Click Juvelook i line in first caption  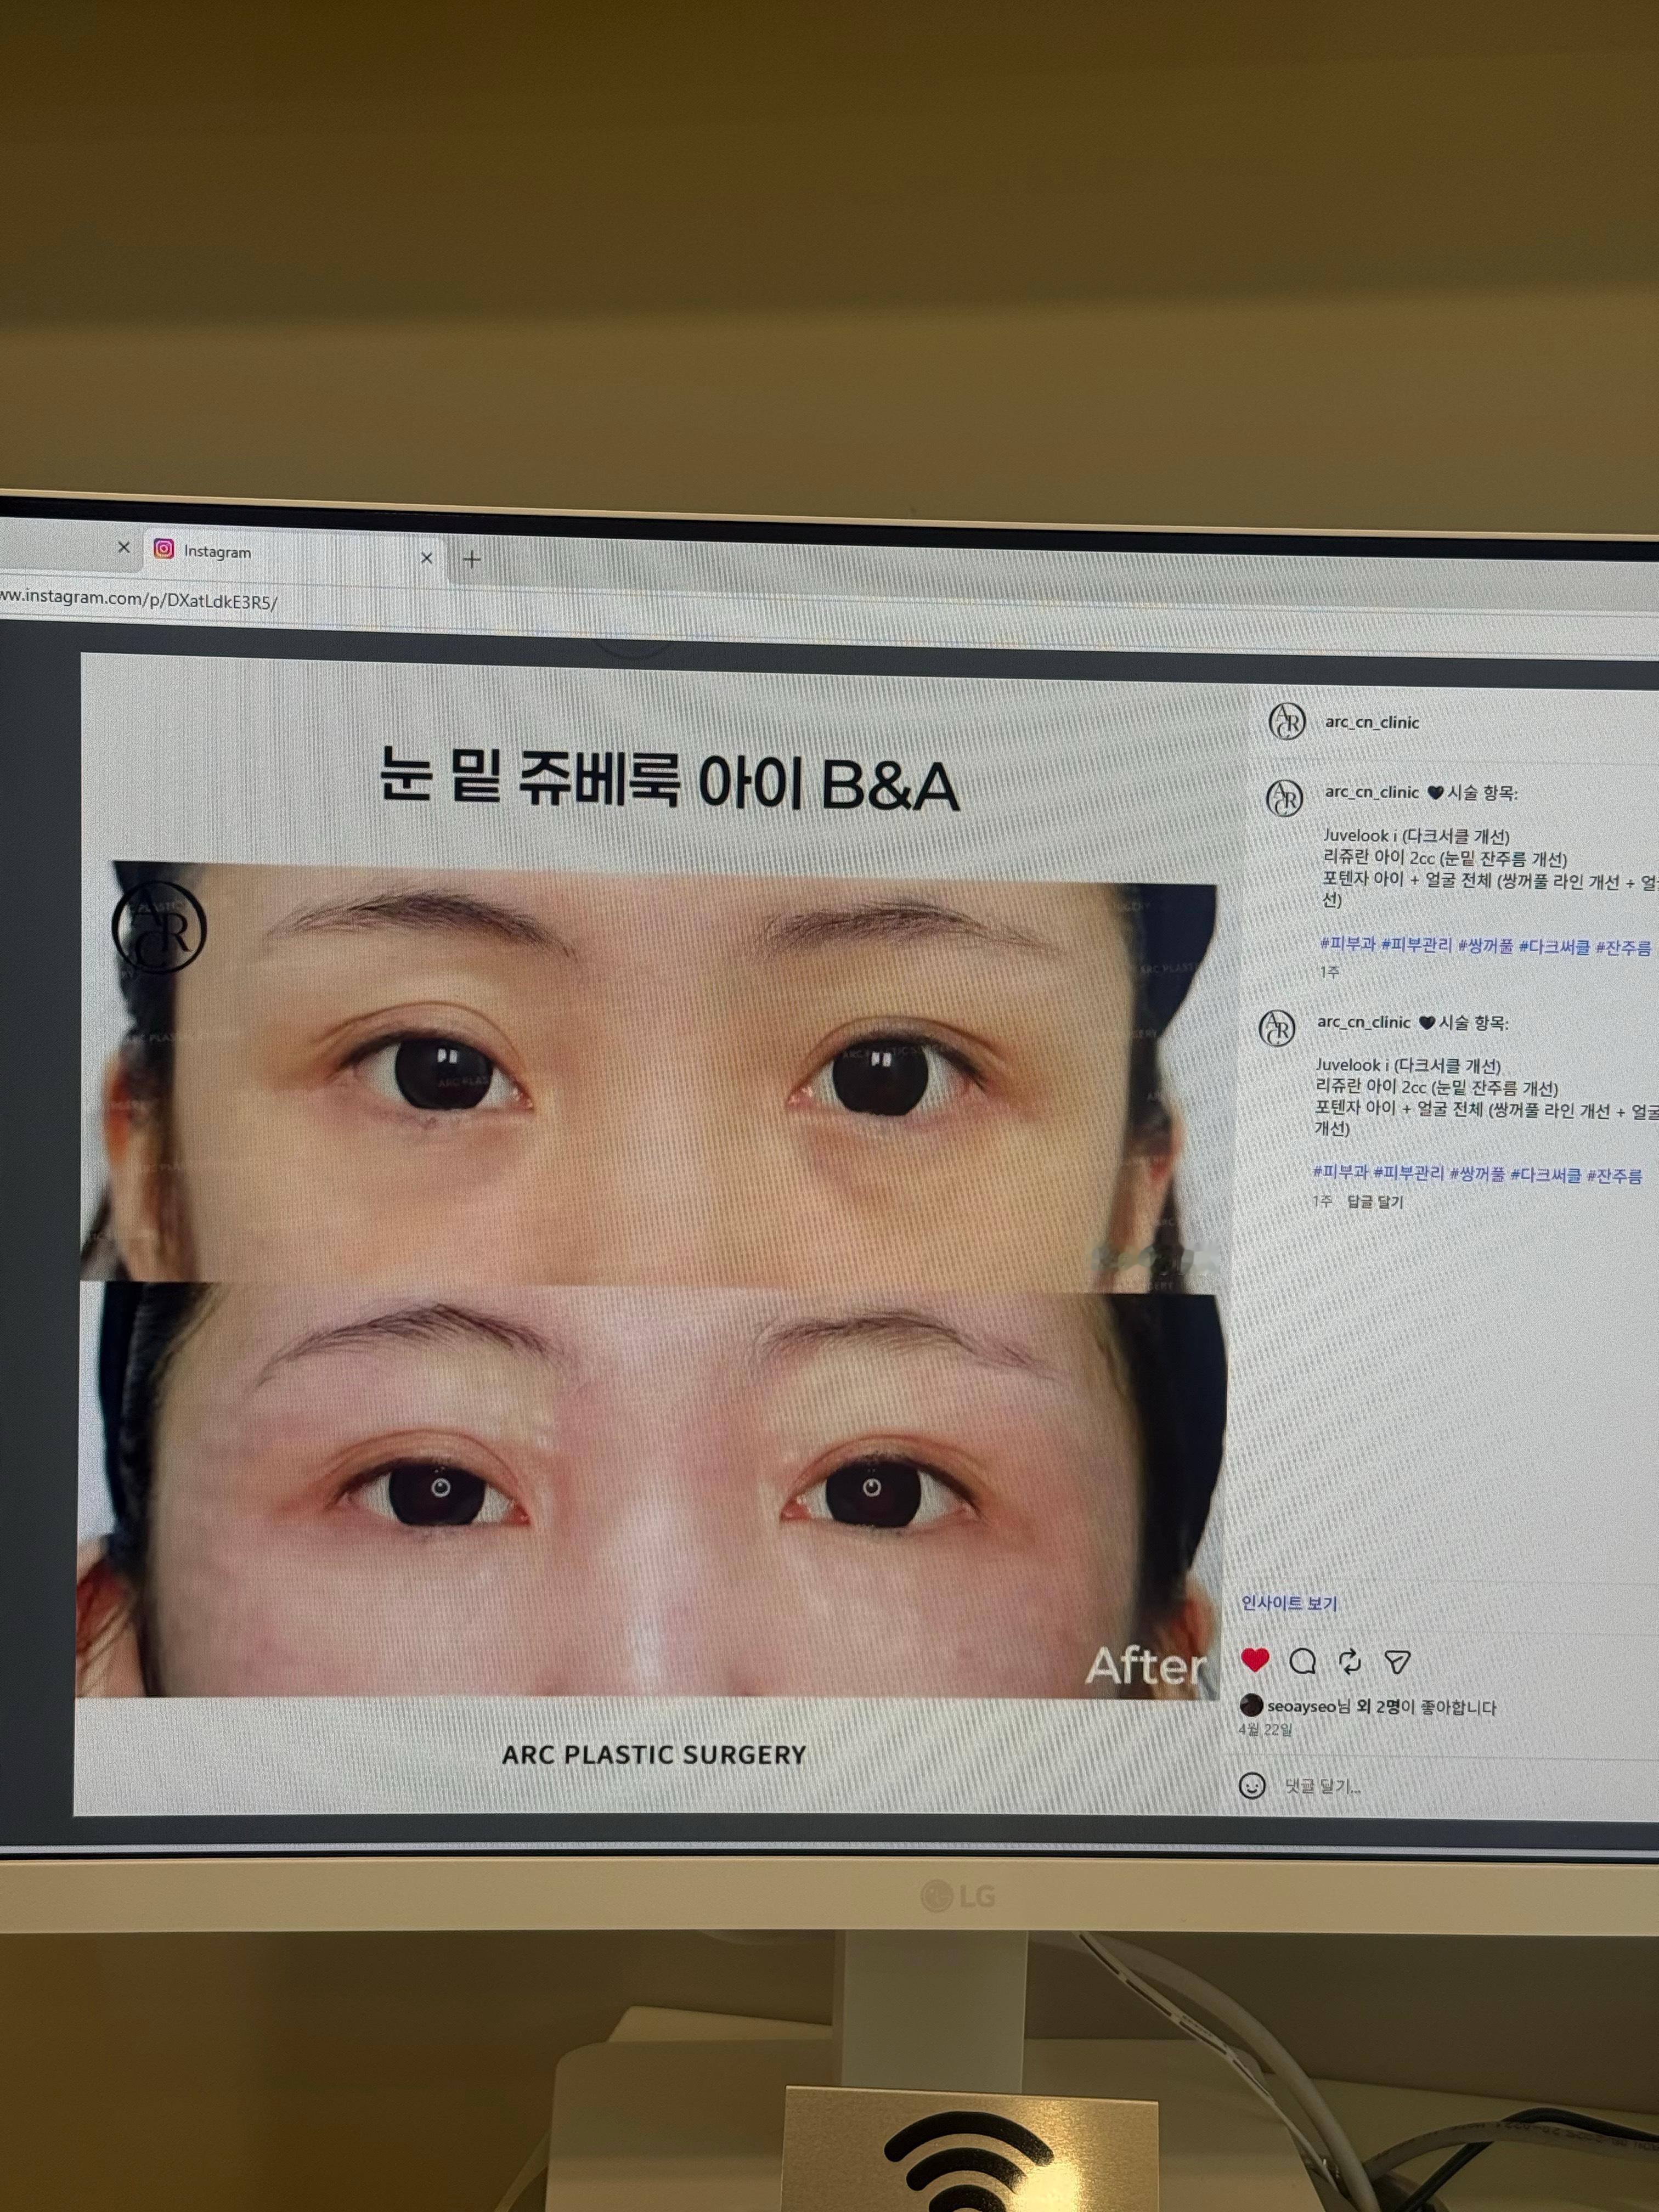1416,836
